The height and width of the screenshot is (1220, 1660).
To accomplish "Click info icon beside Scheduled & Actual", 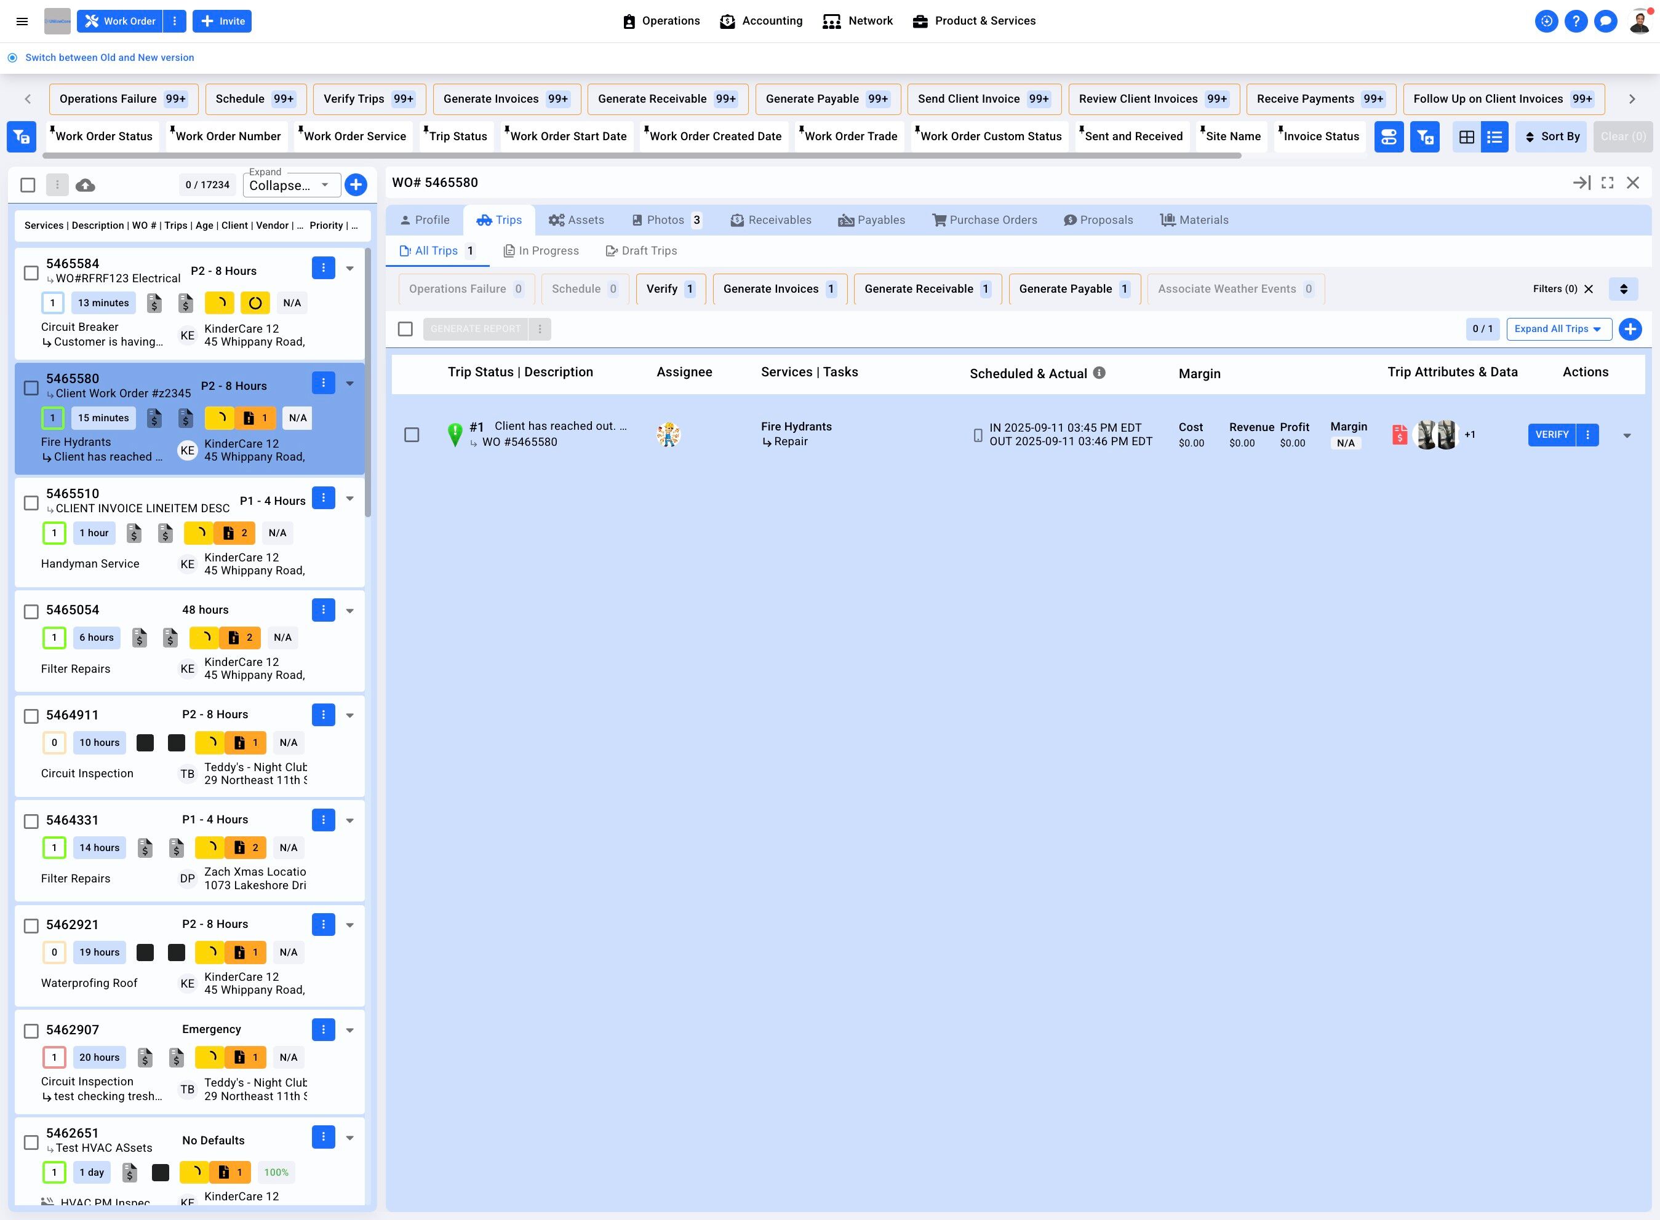I will [x=1099, y=373].
